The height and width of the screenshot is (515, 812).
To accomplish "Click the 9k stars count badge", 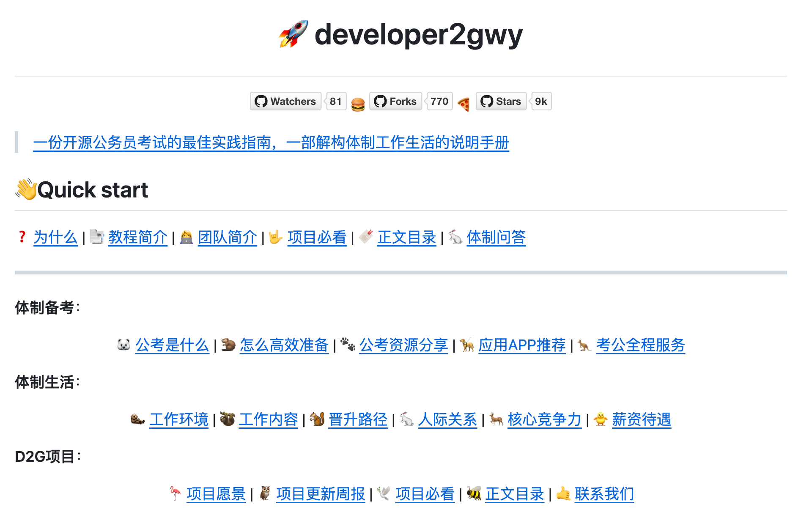I will click(541, 101).
